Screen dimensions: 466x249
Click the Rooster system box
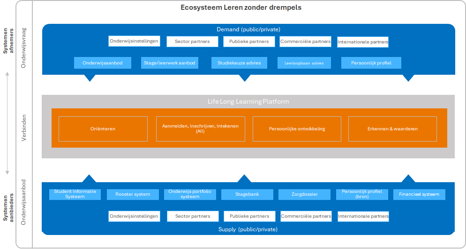133,194
